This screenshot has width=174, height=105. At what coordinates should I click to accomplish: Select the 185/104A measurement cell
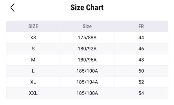coord(87,82)
